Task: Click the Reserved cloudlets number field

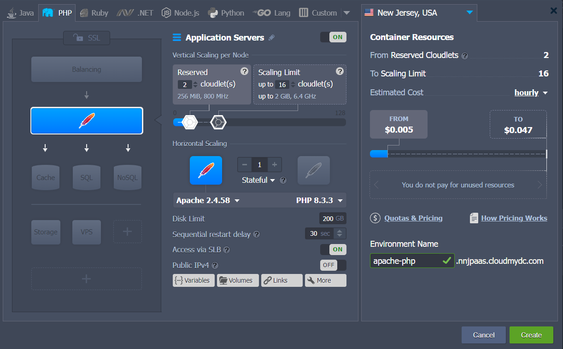Action: [184, 84]
